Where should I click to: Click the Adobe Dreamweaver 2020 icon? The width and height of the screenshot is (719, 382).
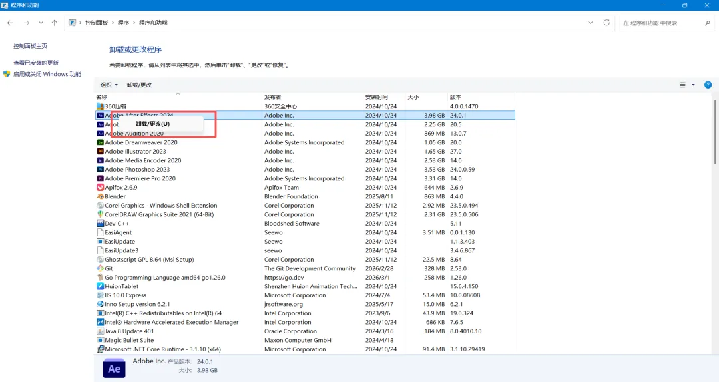point(100,142)
